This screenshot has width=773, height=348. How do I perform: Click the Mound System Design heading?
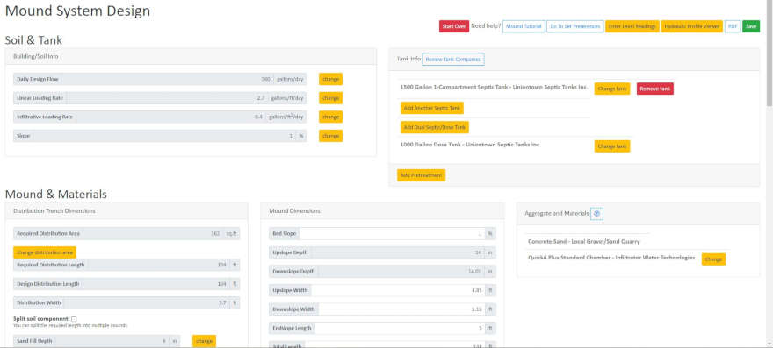point(77,11)
